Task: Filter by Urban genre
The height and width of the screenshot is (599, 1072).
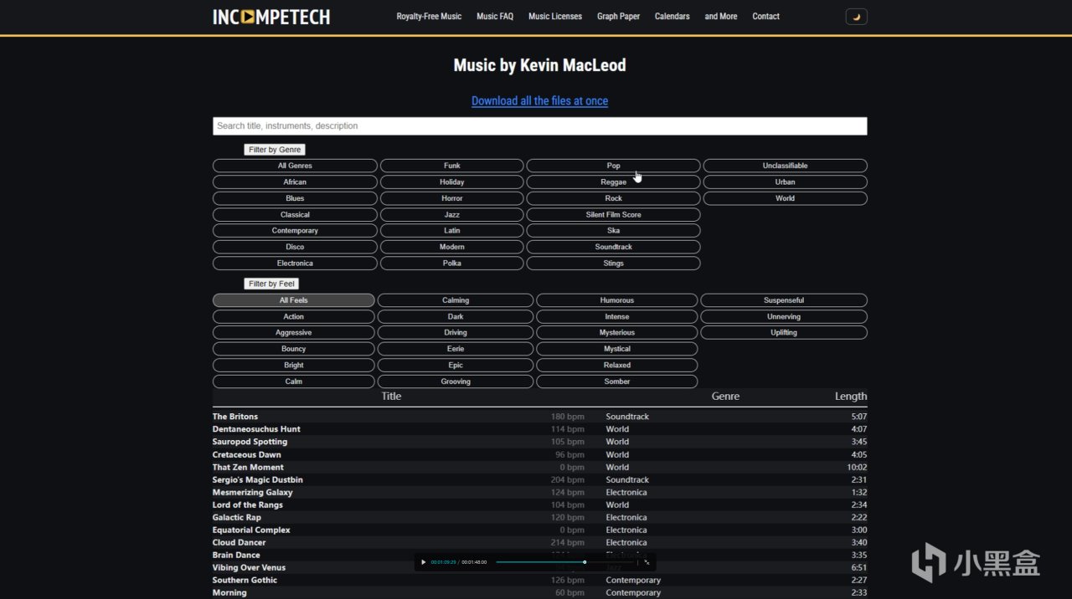Action: (x=785, y=182)
